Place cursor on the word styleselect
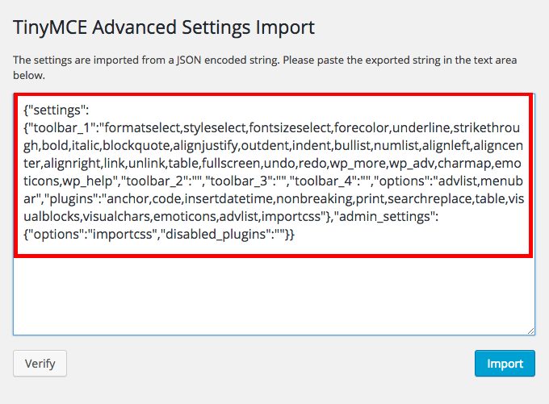 click(215, 128)
